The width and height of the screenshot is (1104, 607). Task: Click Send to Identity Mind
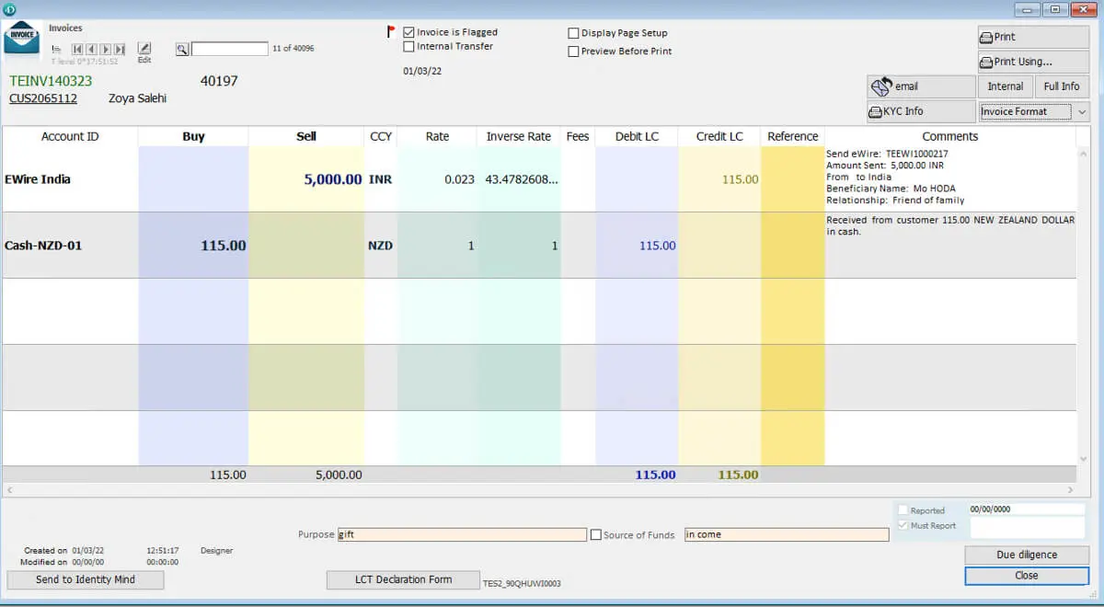click(86, 579)
